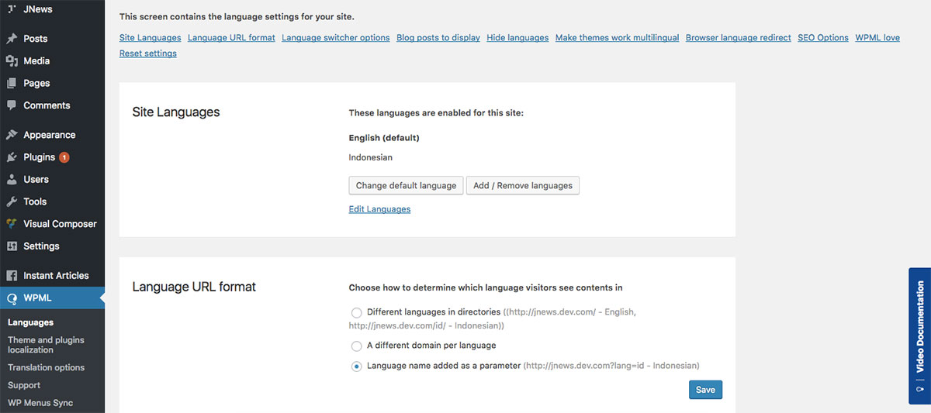Click the Plugins plug icon

point(12,157)
